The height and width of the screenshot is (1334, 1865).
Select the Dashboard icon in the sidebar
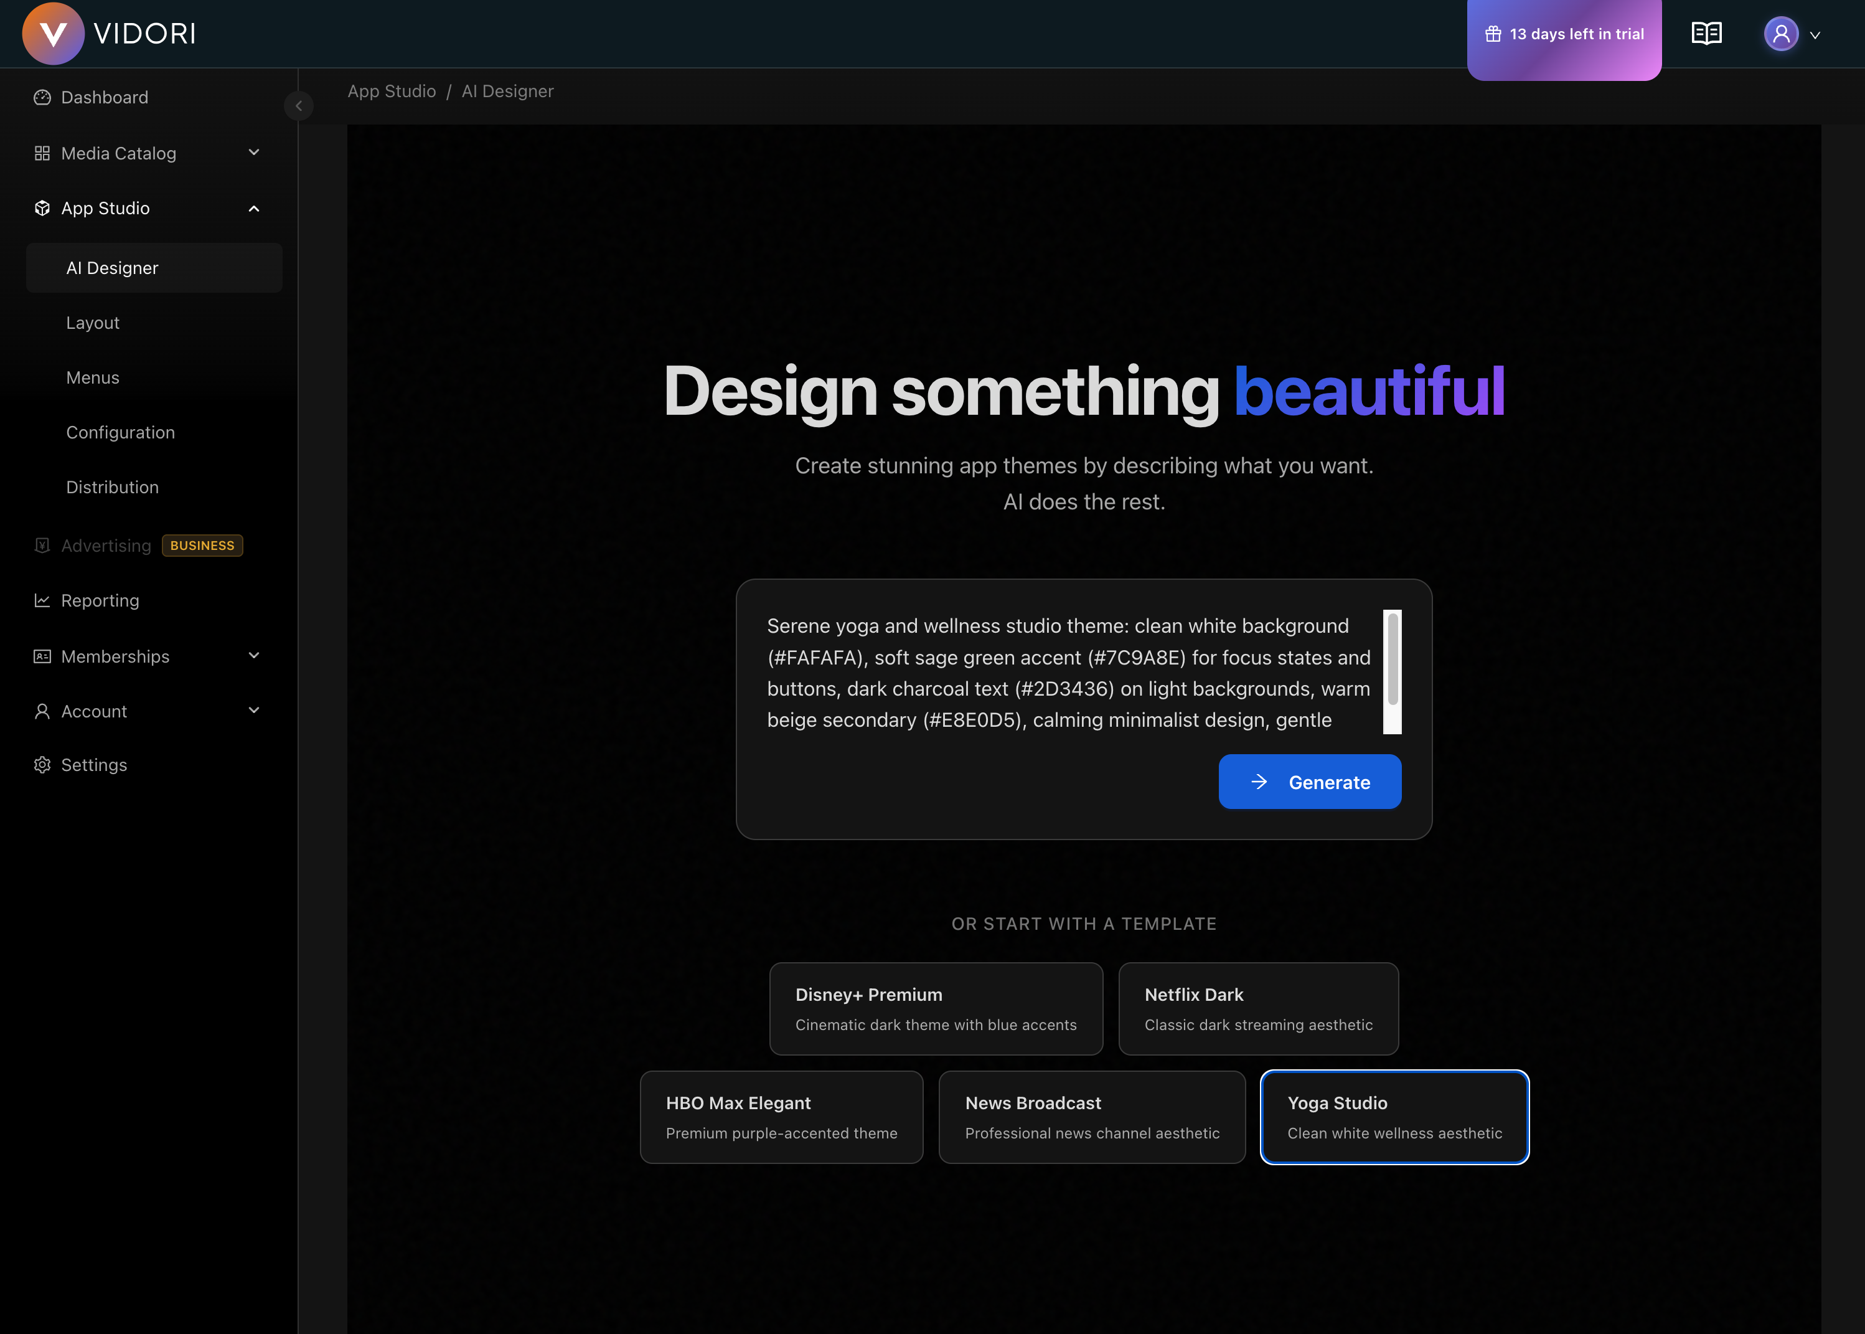tap(43, 97)
